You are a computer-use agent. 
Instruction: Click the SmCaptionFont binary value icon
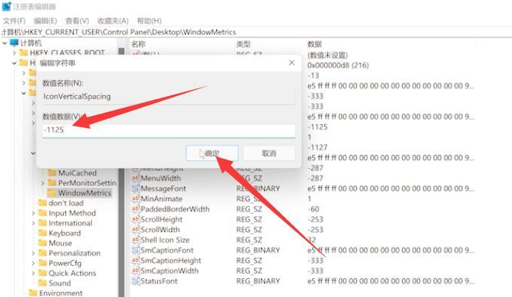pyautogui.click(x=135, y=251)
